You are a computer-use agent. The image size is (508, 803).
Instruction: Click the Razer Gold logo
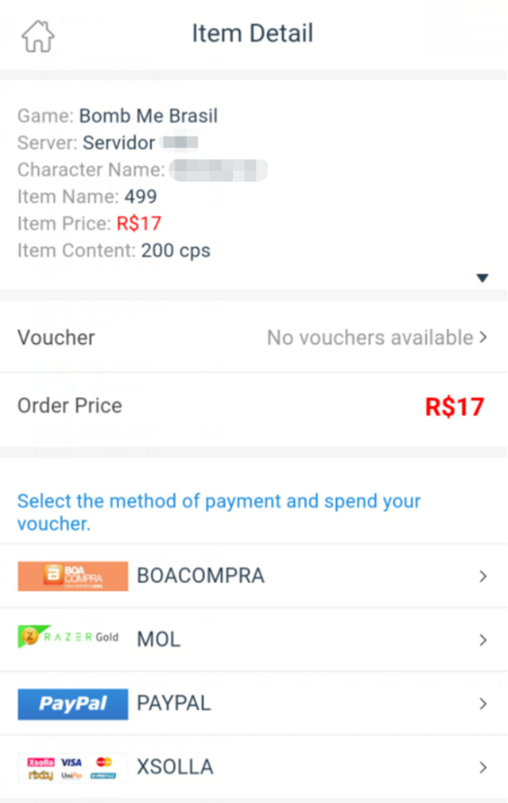(x=69, y=638)
